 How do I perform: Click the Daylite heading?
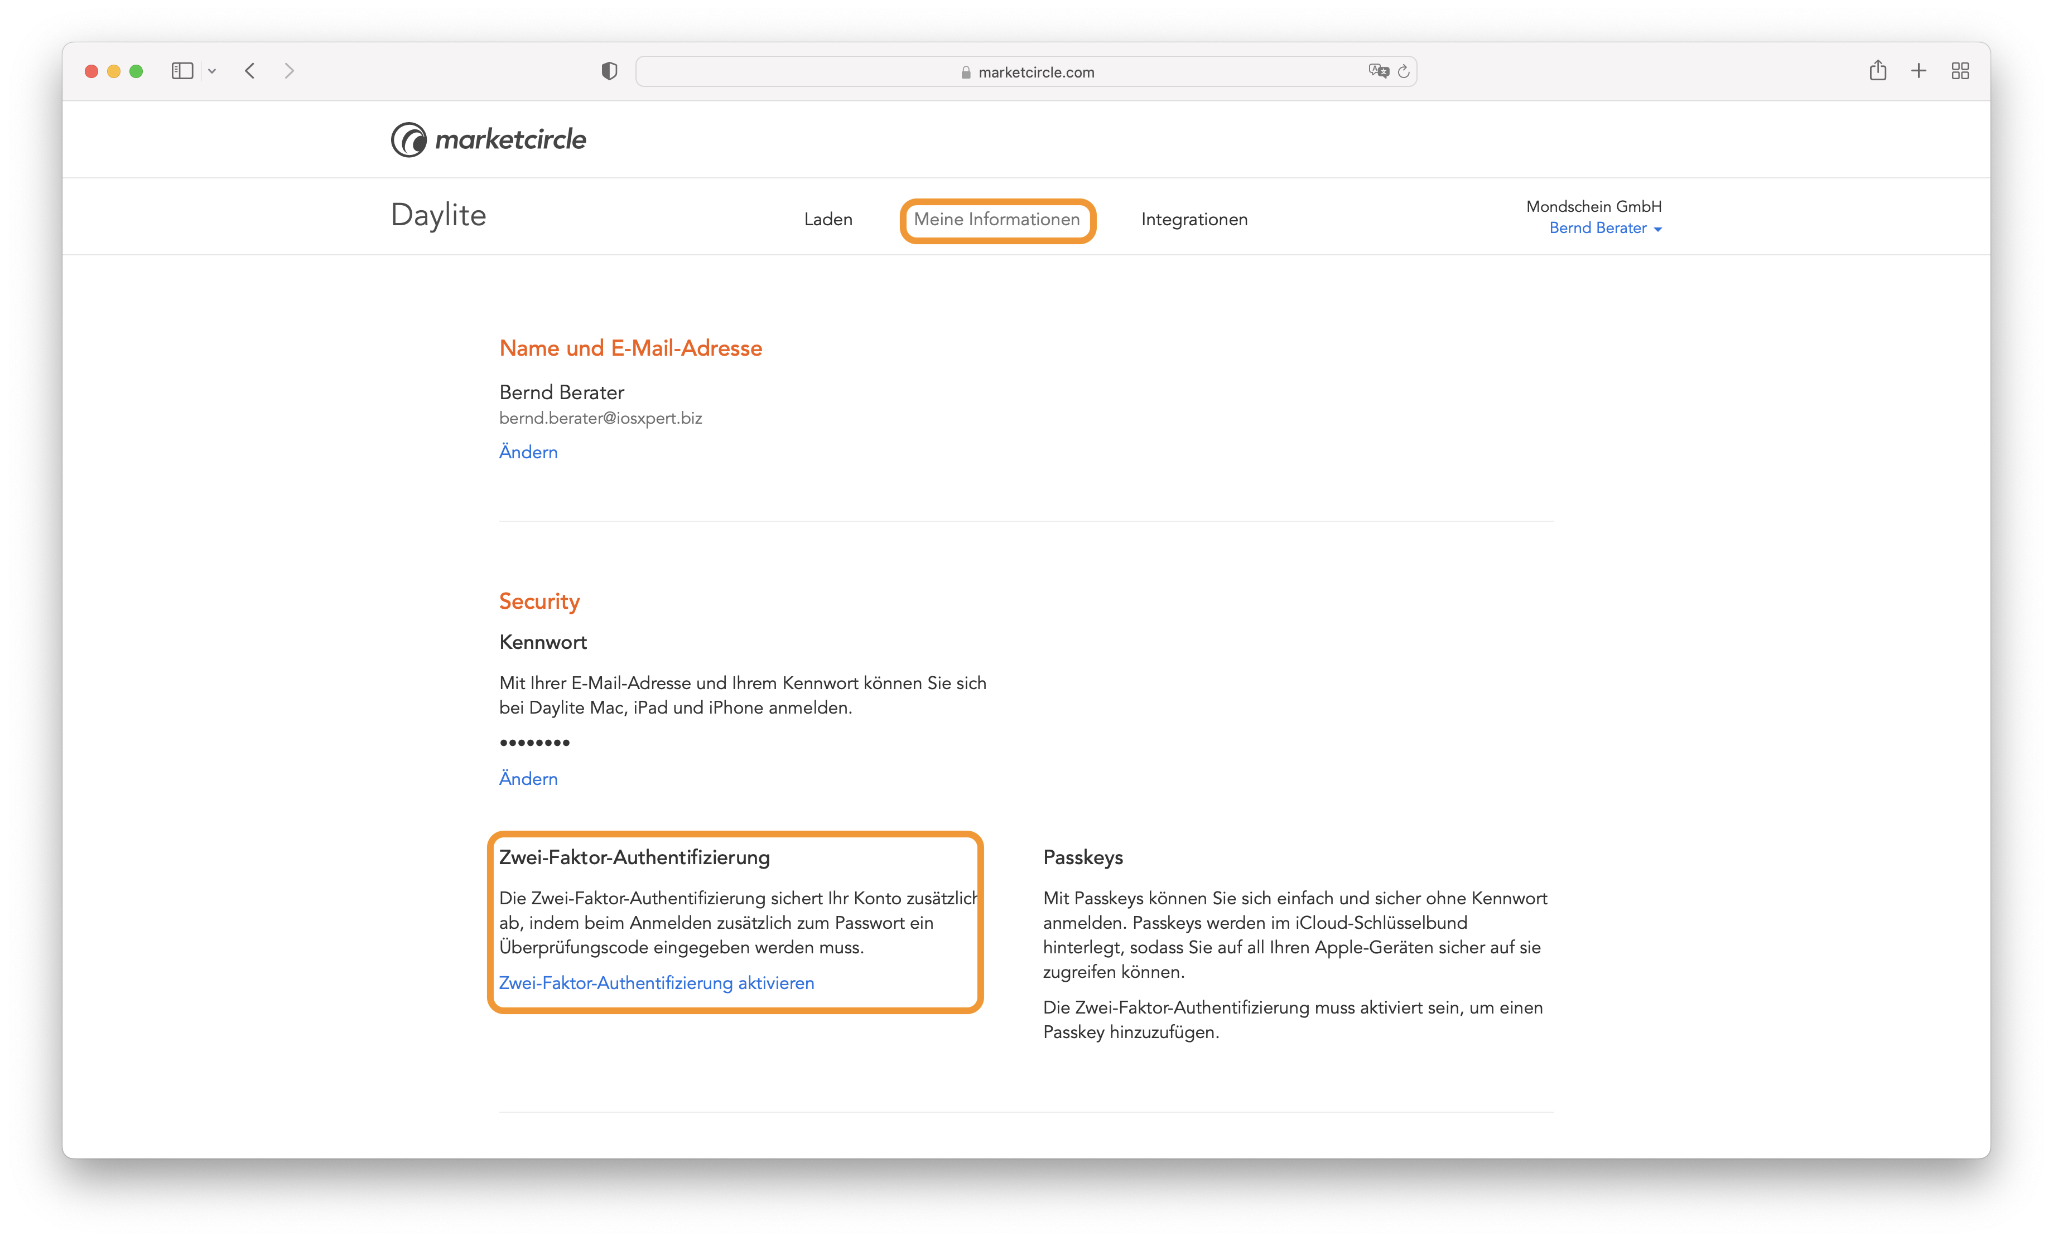438,215
